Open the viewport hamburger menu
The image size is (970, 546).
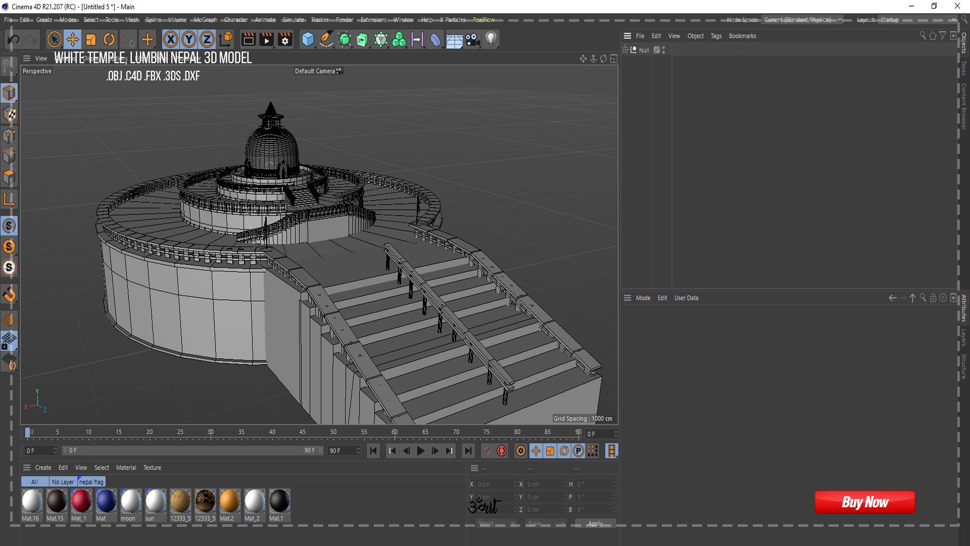click(27, 58)
